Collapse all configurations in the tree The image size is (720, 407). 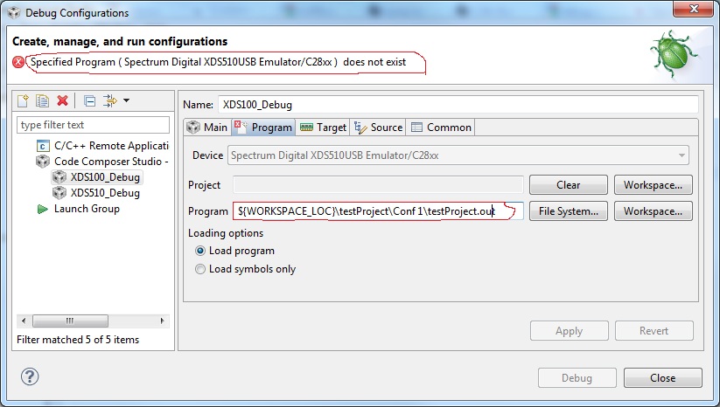coord(89,100)
